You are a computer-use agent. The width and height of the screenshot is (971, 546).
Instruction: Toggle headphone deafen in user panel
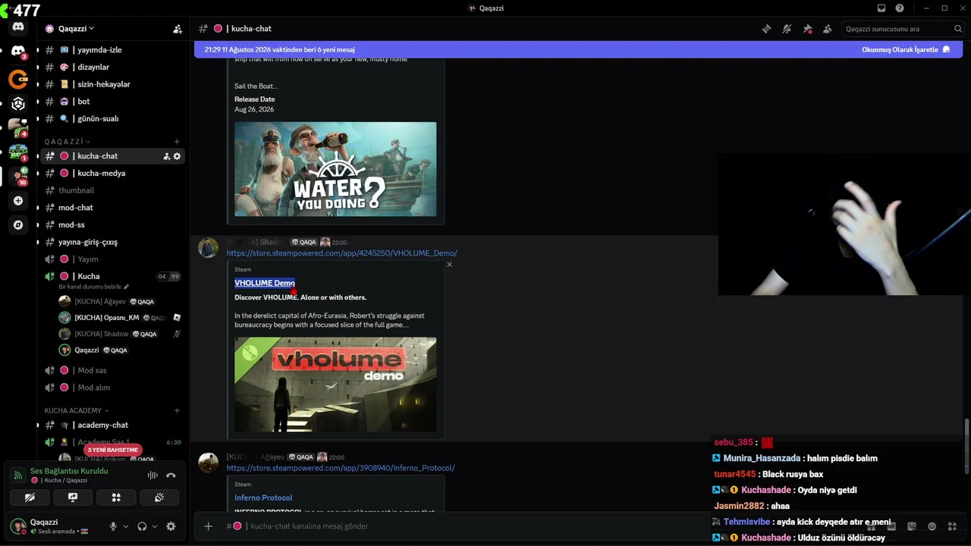142,526
